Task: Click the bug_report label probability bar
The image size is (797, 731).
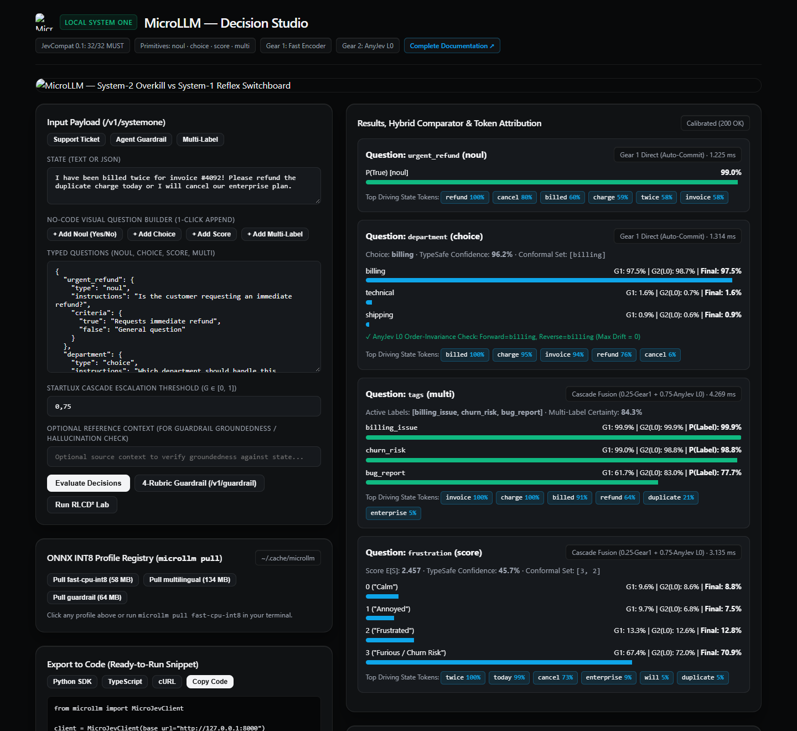Action: [553, 482]
